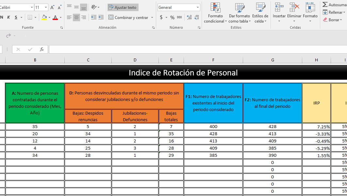Open fill color dropdown arrow
This screenshot has height=196, width=347.
coord(49,17)
